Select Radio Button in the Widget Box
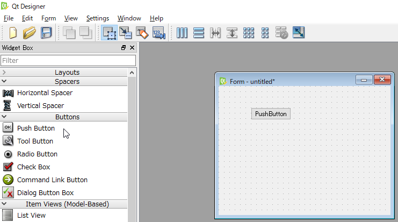 click(x=37, y=154)
